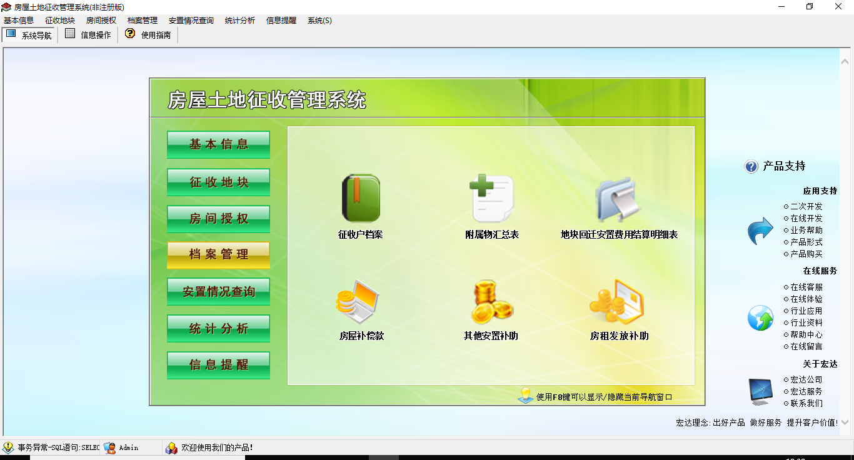Open the 产品形式 link
The image size is (854, 460).
coord(806,242)
